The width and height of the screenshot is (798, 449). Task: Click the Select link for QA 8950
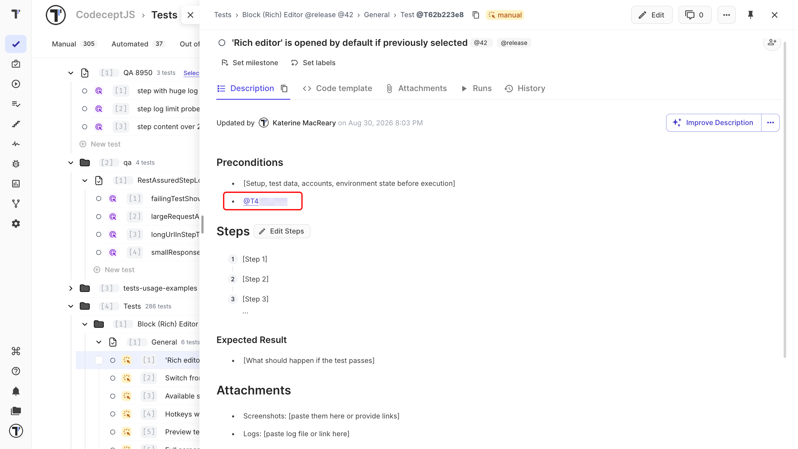pos(191,73)
